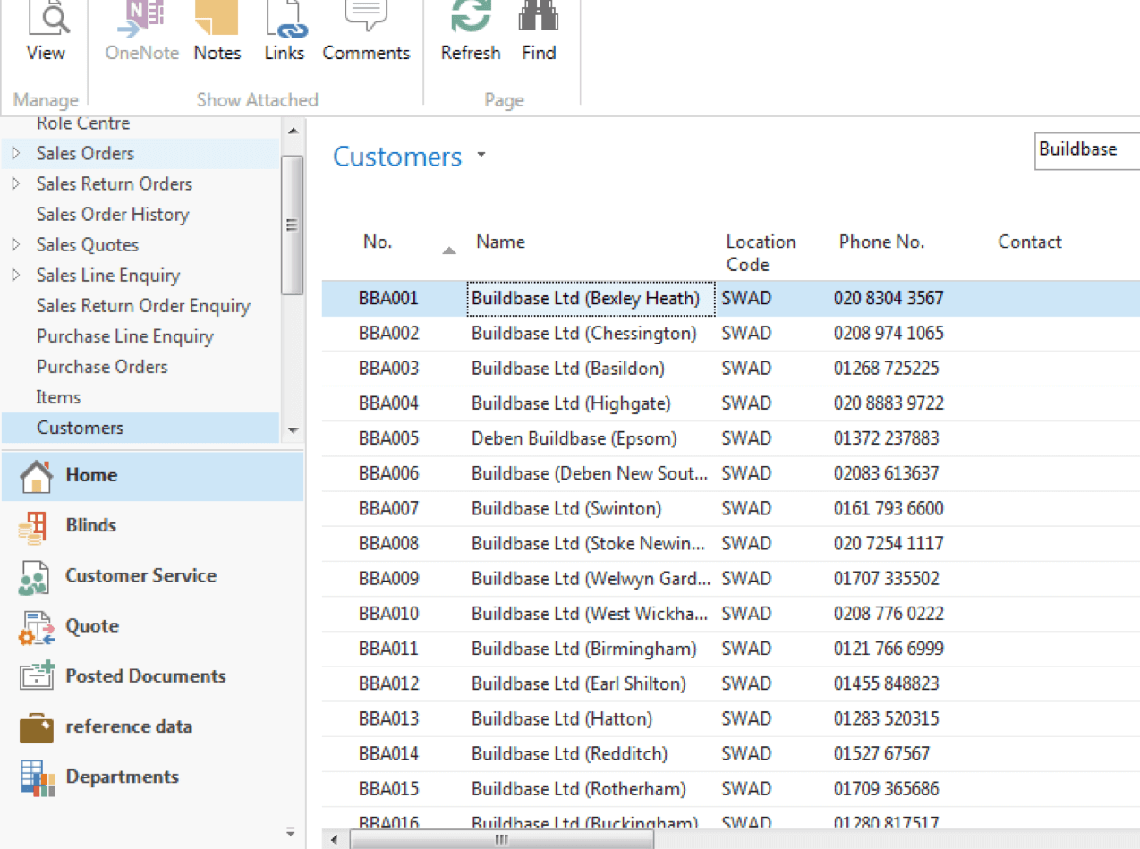Expand navigation pane options chevron at bottom
The image size is (1140, 849).
point(290,831)
